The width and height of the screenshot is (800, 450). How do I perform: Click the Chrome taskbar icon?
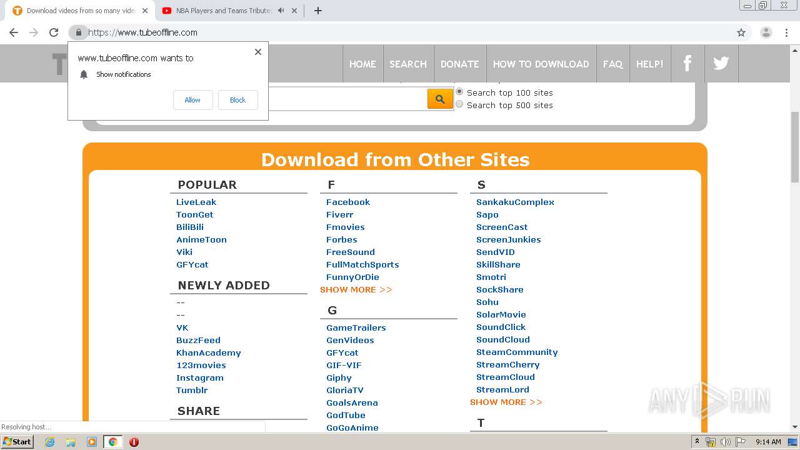[x=113, y=442]
